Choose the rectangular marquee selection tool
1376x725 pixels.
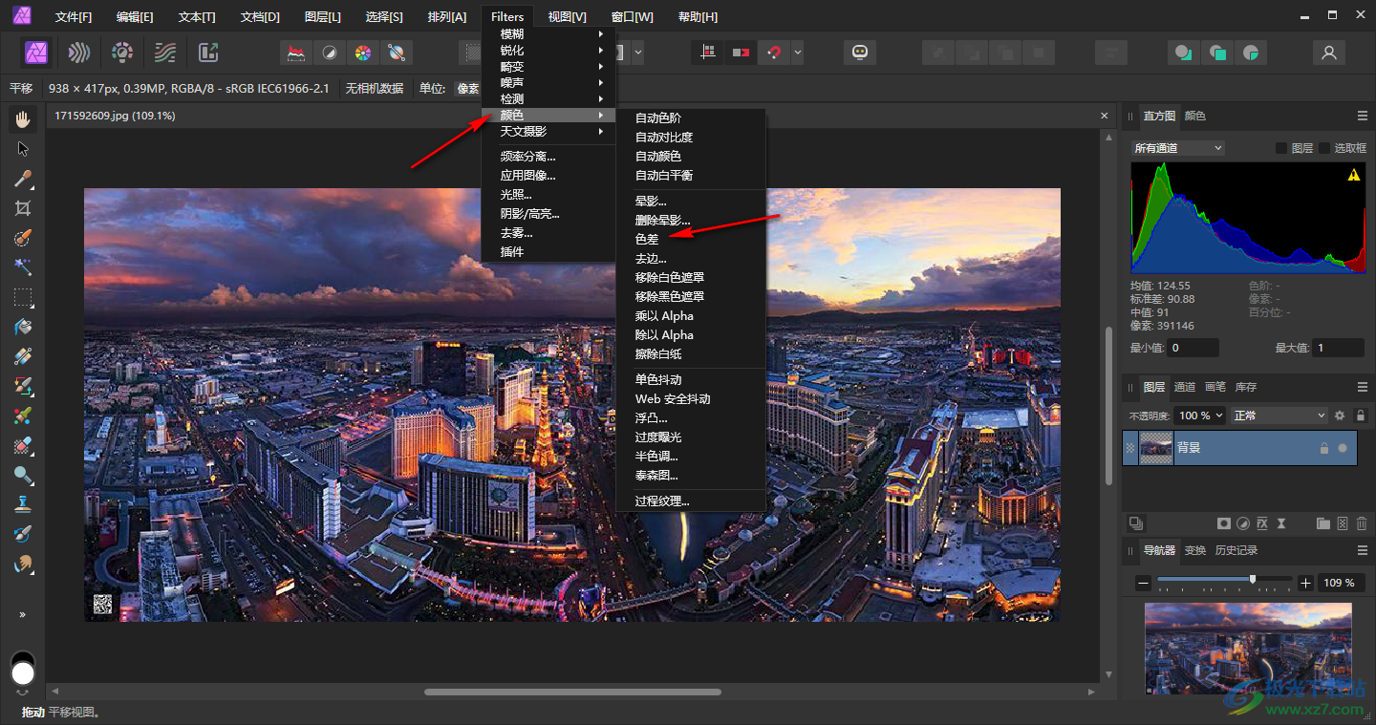tap(23, 297)
